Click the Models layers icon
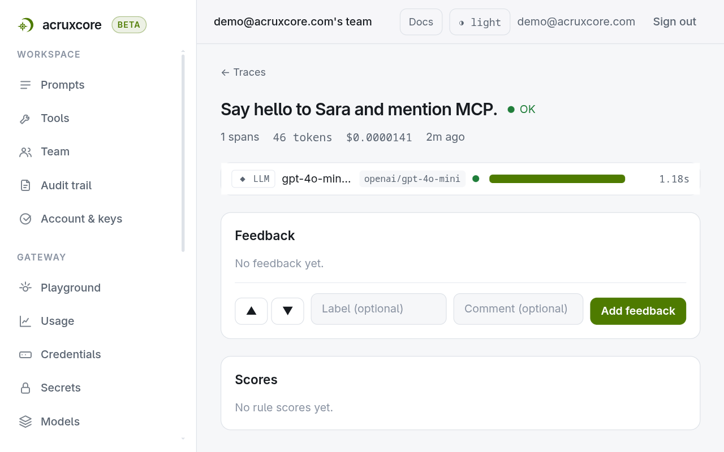 tap(25, 421)
